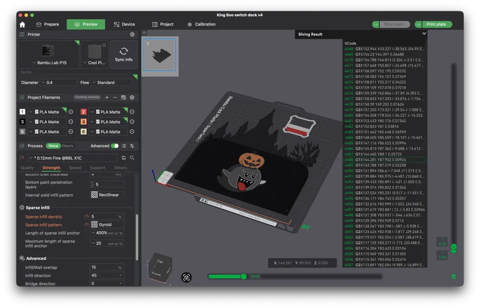Viewport: 480px width, 308px height.
Task: Select filament 1 white color swatch
Action: point(23,112)
